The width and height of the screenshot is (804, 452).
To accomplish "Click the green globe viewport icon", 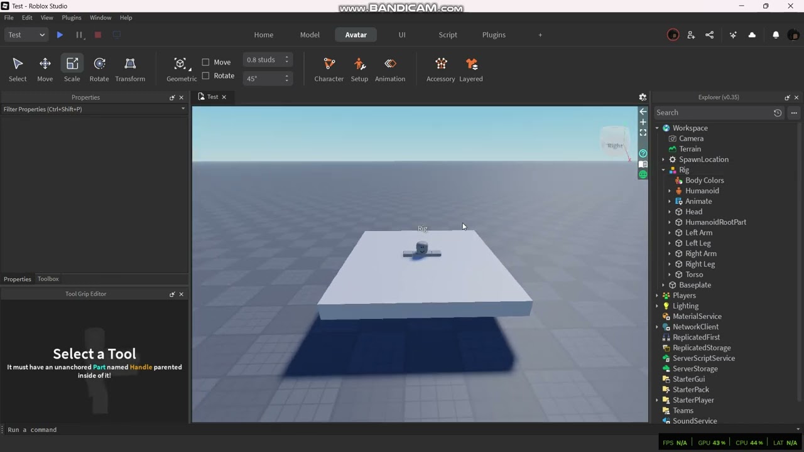I will point(643,175).
